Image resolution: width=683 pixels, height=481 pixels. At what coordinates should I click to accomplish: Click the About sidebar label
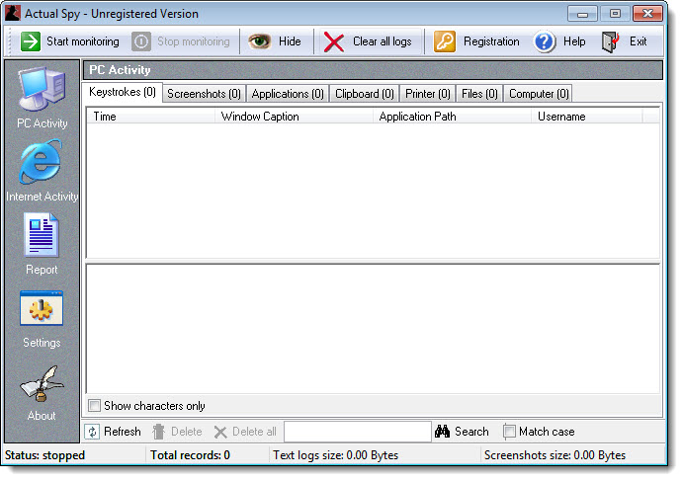pos(42,416)
